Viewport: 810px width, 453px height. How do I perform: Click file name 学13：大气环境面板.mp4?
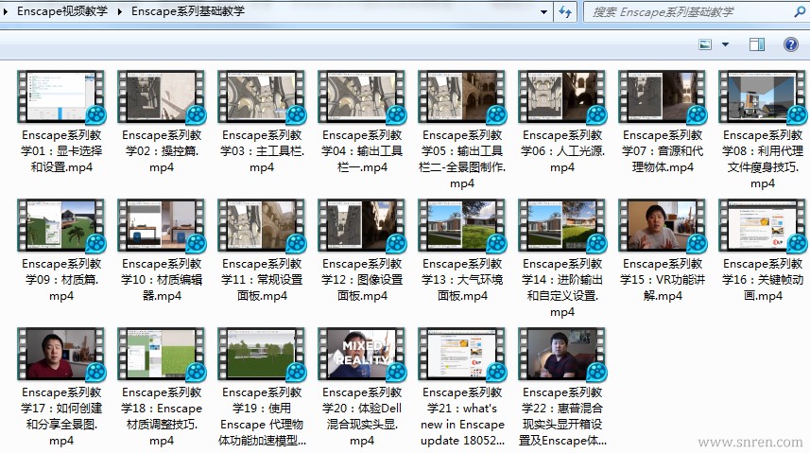point(462,280)
